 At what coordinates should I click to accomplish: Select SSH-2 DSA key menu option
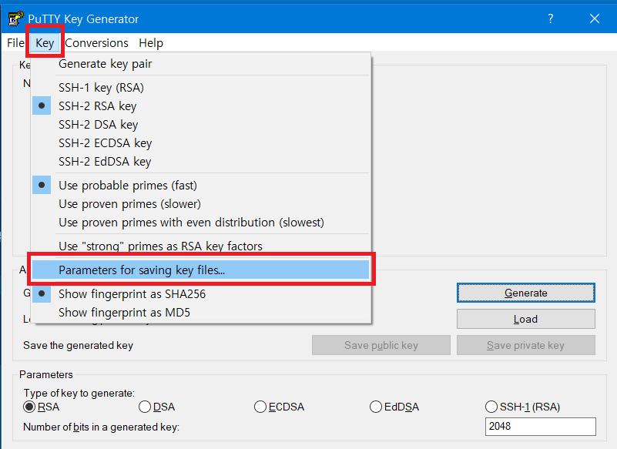[201, 124]
